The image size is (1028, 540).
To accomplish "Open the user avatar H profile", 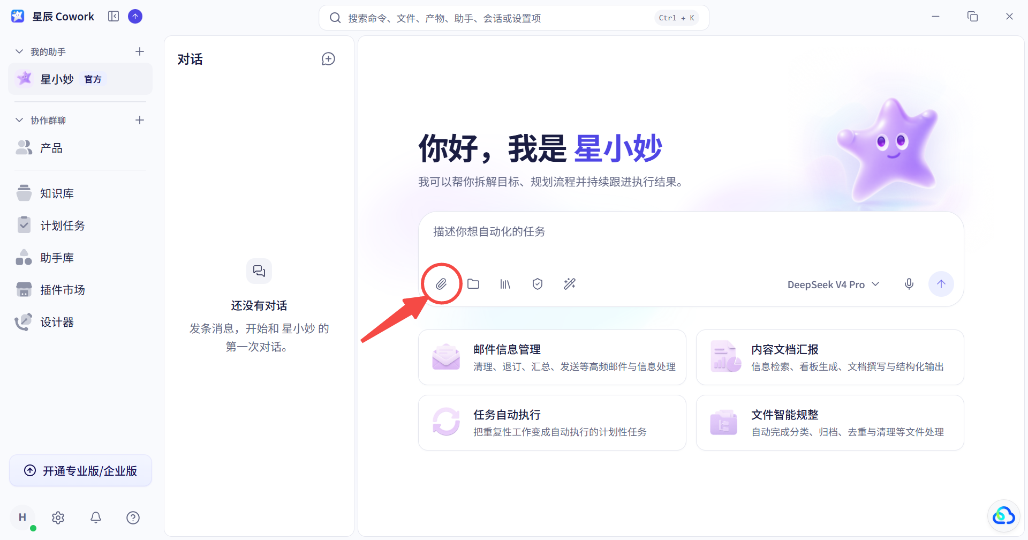I will (x=22, y=517).
